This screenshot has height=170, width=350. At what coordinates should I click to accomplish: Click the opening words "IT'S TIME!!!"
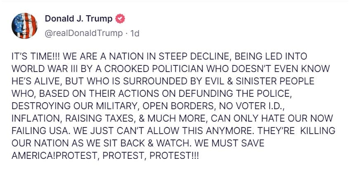pyautogui.click(x=36, y=56)
